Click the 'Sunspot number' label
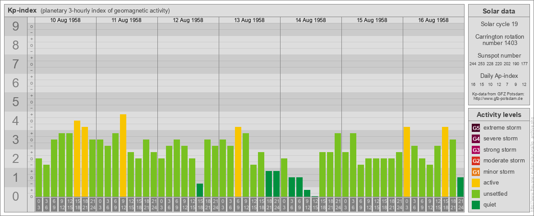Image resolution: width=534 pixels, height=216 pixels. coord(498,56)
